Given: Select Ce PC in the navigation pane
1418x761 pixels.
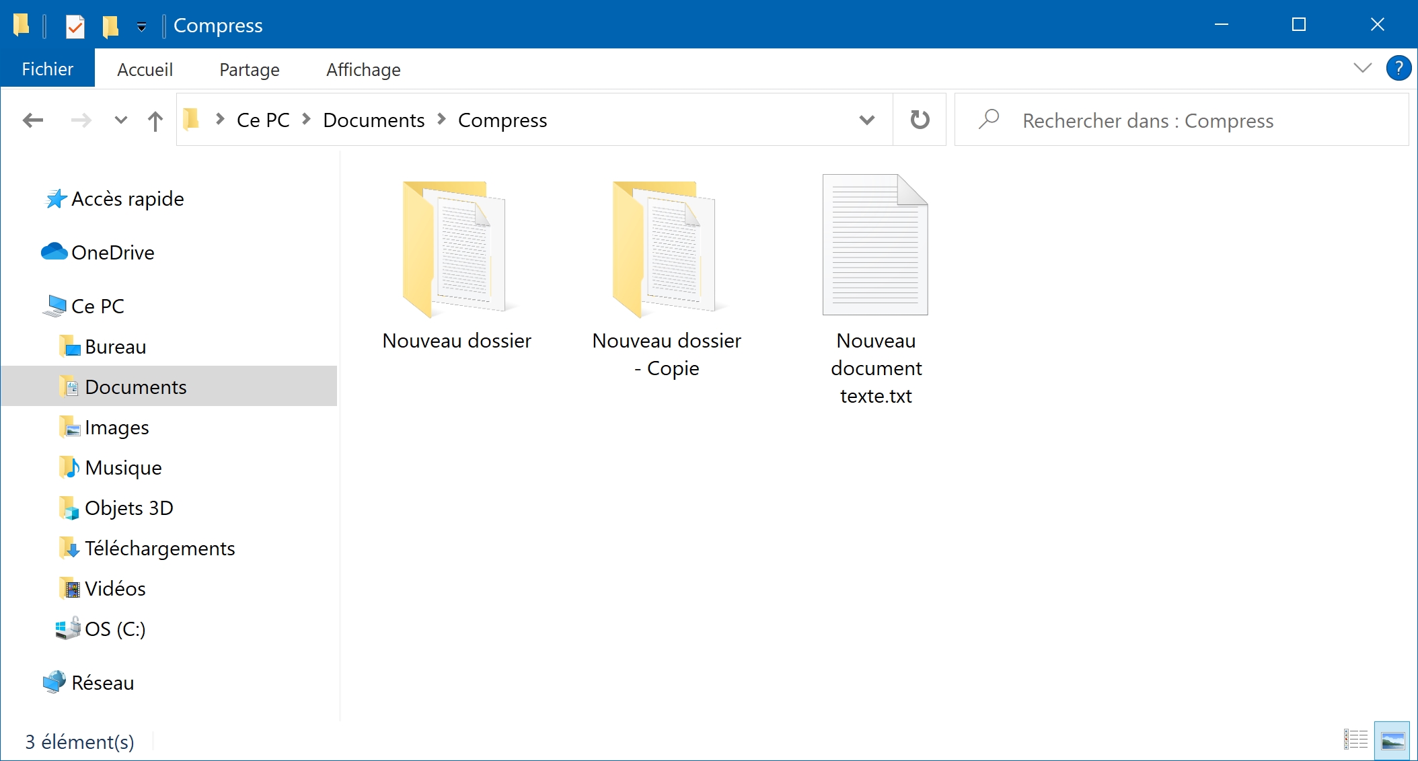Looking at the screenshot, I should (84, 307).
